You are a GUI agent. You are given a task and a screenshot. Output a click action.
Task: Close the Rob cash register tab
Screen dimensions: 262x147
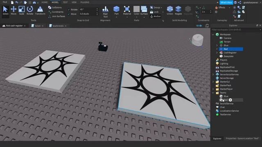[25, 26]
